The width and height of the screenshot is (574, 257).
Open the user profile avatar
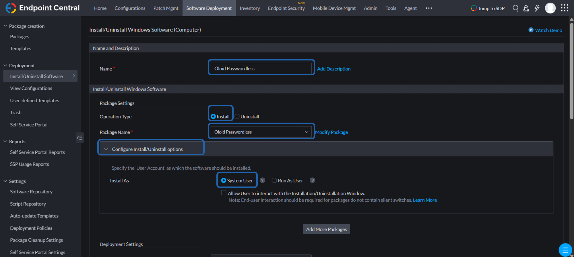click(x=550, y=8)
